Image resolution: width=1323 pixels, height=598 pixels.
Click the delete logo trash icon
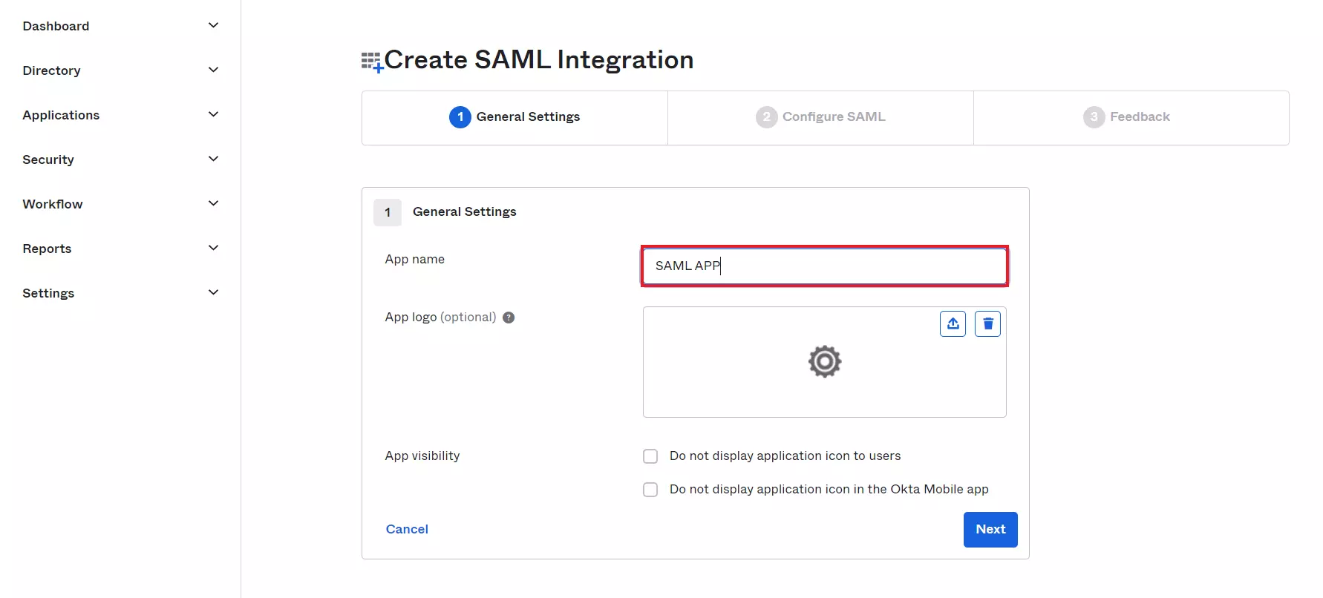(987, 324)
